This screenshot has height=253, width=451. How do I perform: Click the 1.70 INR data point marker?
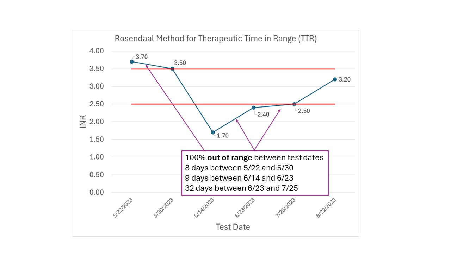coord(213,132)
